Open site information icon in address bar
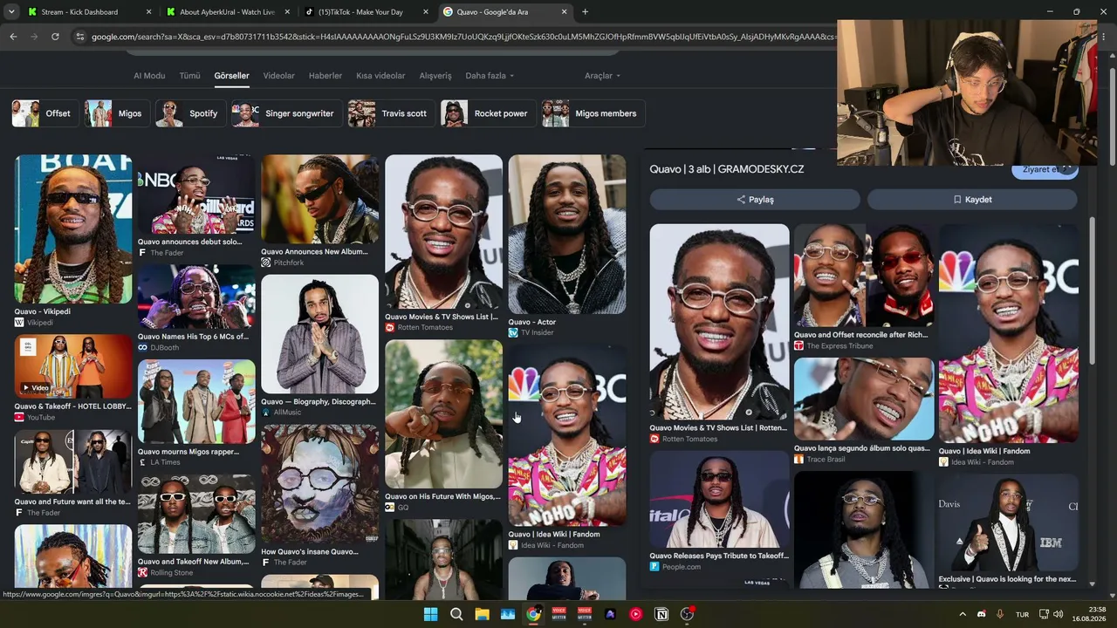The image size is (1117, 628). coord(80,37)
